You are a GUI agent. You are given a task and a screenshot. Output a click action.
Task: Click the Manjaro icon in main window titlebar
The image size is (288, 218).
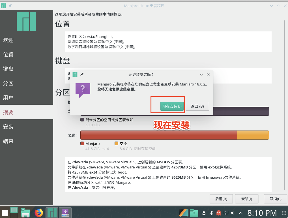(x=3, y=6)
